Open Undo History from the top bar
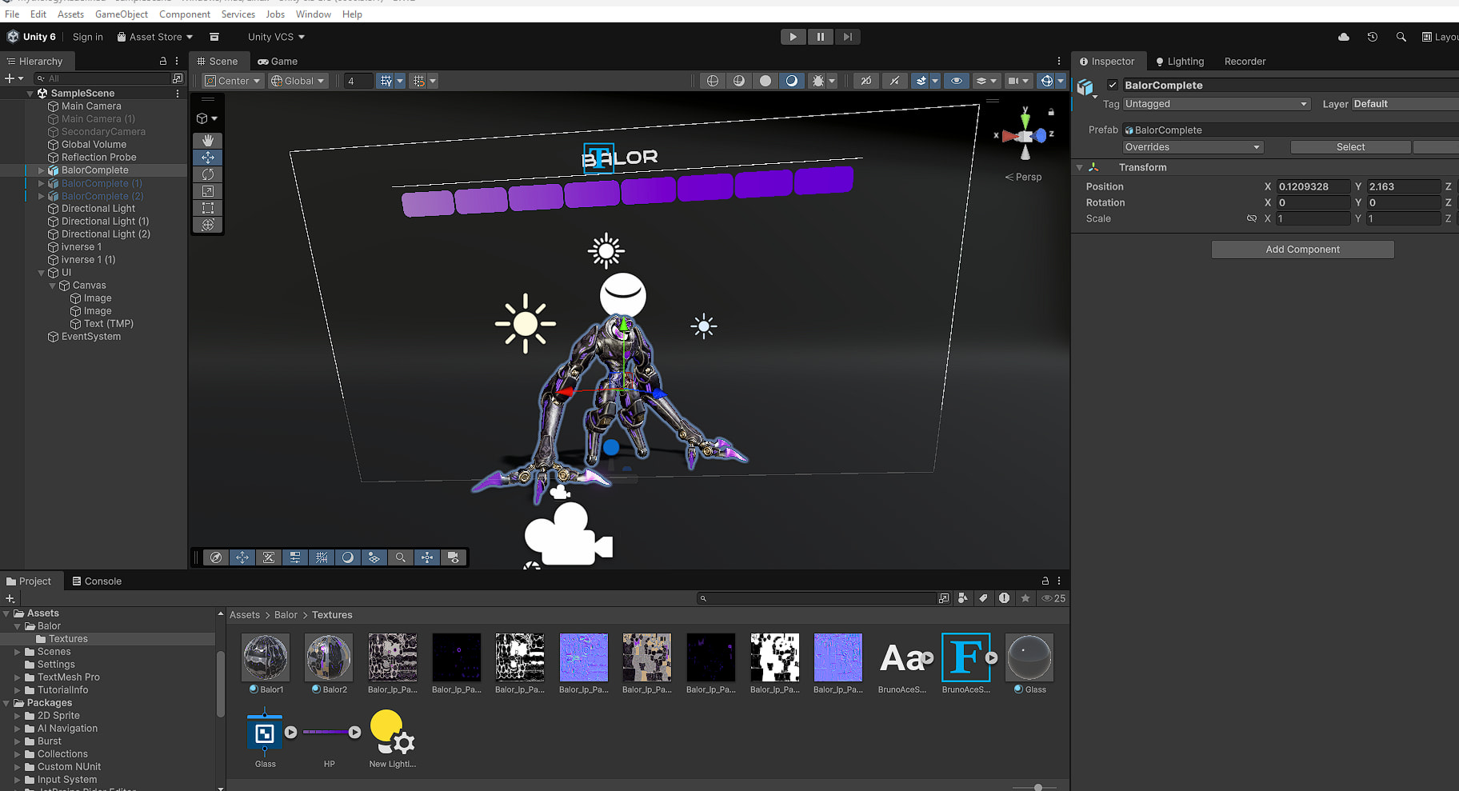Image resolution: width=1459 pixels, height=791 pixels. coord(1373,37)
